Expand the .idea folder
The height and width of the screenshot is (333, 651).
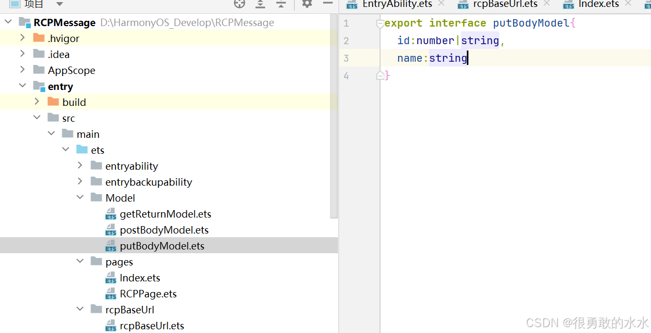coord(22,54)
